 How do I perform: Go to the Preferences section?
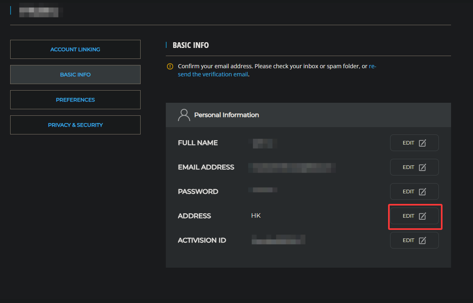pos(75,100)
